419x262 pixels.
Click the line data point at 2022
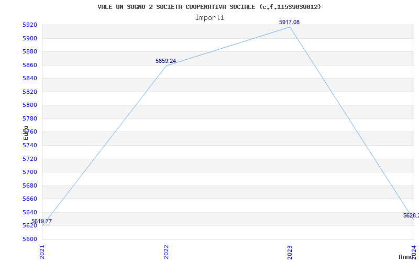point(166,65)
